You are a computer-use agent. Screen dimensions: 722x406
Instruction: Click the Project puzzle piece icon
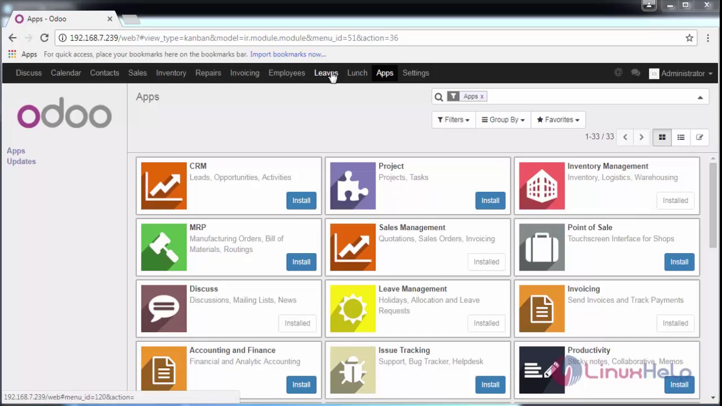(x=353, y=186)
